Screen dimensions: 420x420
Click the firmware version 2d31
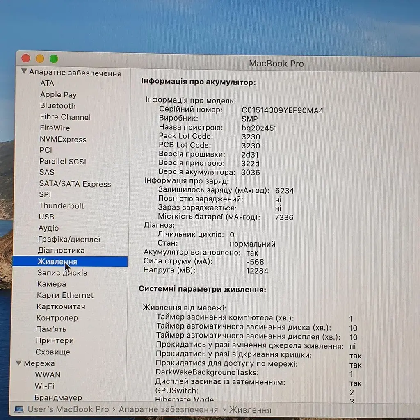tap(250, 155)
